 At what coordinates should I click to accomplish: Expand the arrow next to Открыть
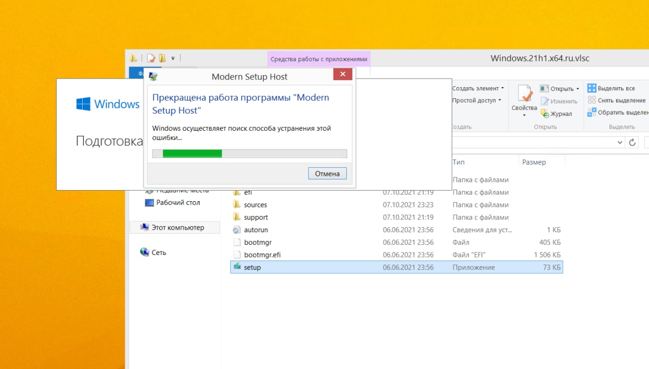click(x=578, y=89)
